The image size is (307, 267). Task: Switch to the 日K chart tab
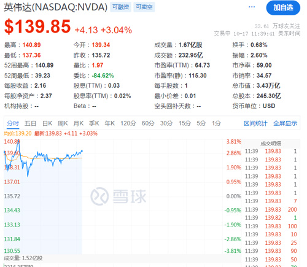pos(47,123)
